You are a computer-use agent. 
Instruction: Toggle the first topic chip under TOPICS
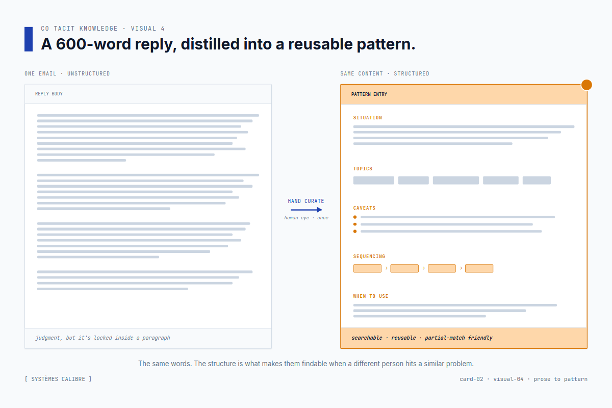373,180
